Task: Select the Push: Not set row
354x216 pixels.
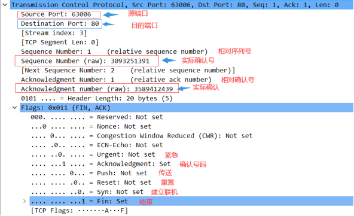Action: (x=89, y=174)
